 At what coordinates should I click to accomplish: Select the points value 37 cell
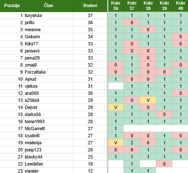coord(90,15)
